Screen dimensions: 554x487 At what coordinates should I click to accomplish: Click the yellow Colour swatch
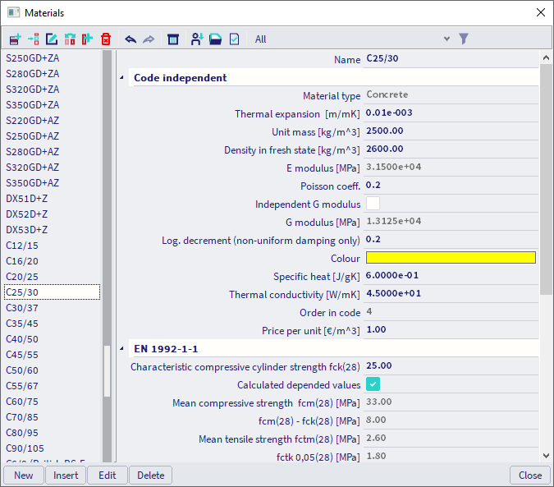[450, 258]
